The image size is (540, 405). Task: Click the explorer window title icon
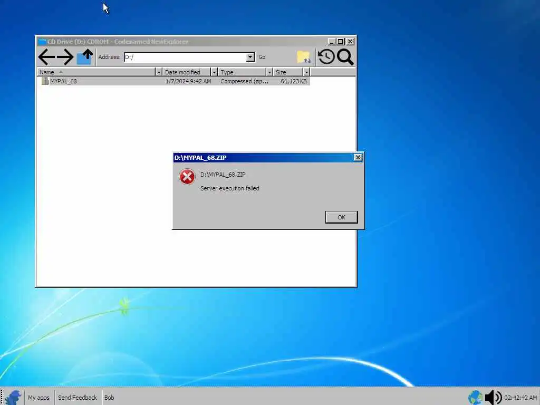(42, 42)
